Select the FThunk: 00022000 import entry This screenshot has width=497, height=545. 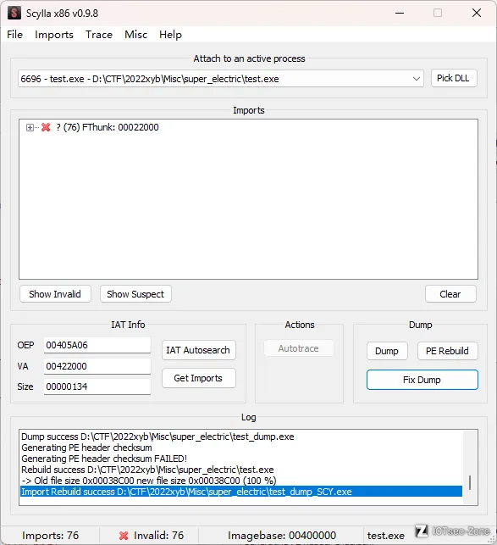pyautogui.click(x=108, y=127)
